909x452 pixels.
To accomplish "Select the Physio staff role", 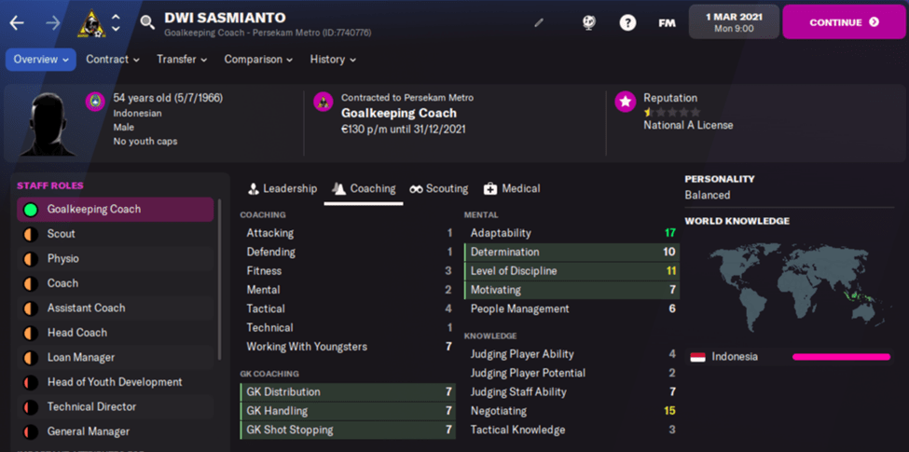I will pos(115,259).
